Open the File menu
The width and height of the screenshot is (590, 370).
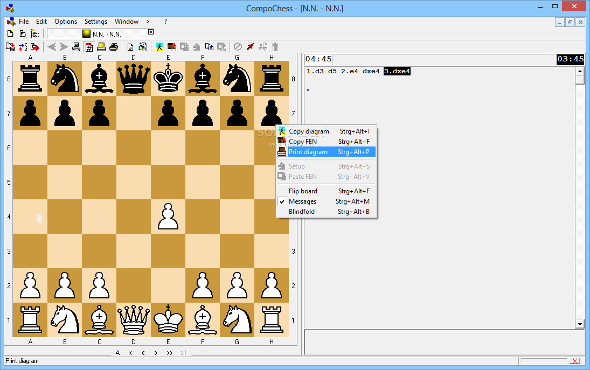point(24,22)
